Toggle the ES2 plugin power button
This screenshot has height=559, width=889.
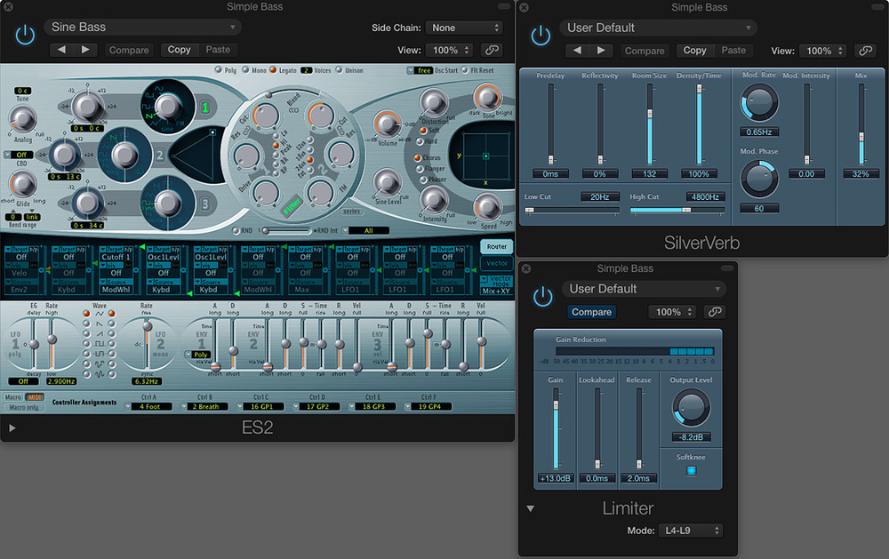pyautogui.click(x=25, y=36)
